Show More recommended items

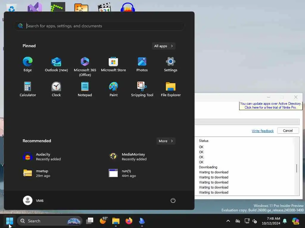166,141
